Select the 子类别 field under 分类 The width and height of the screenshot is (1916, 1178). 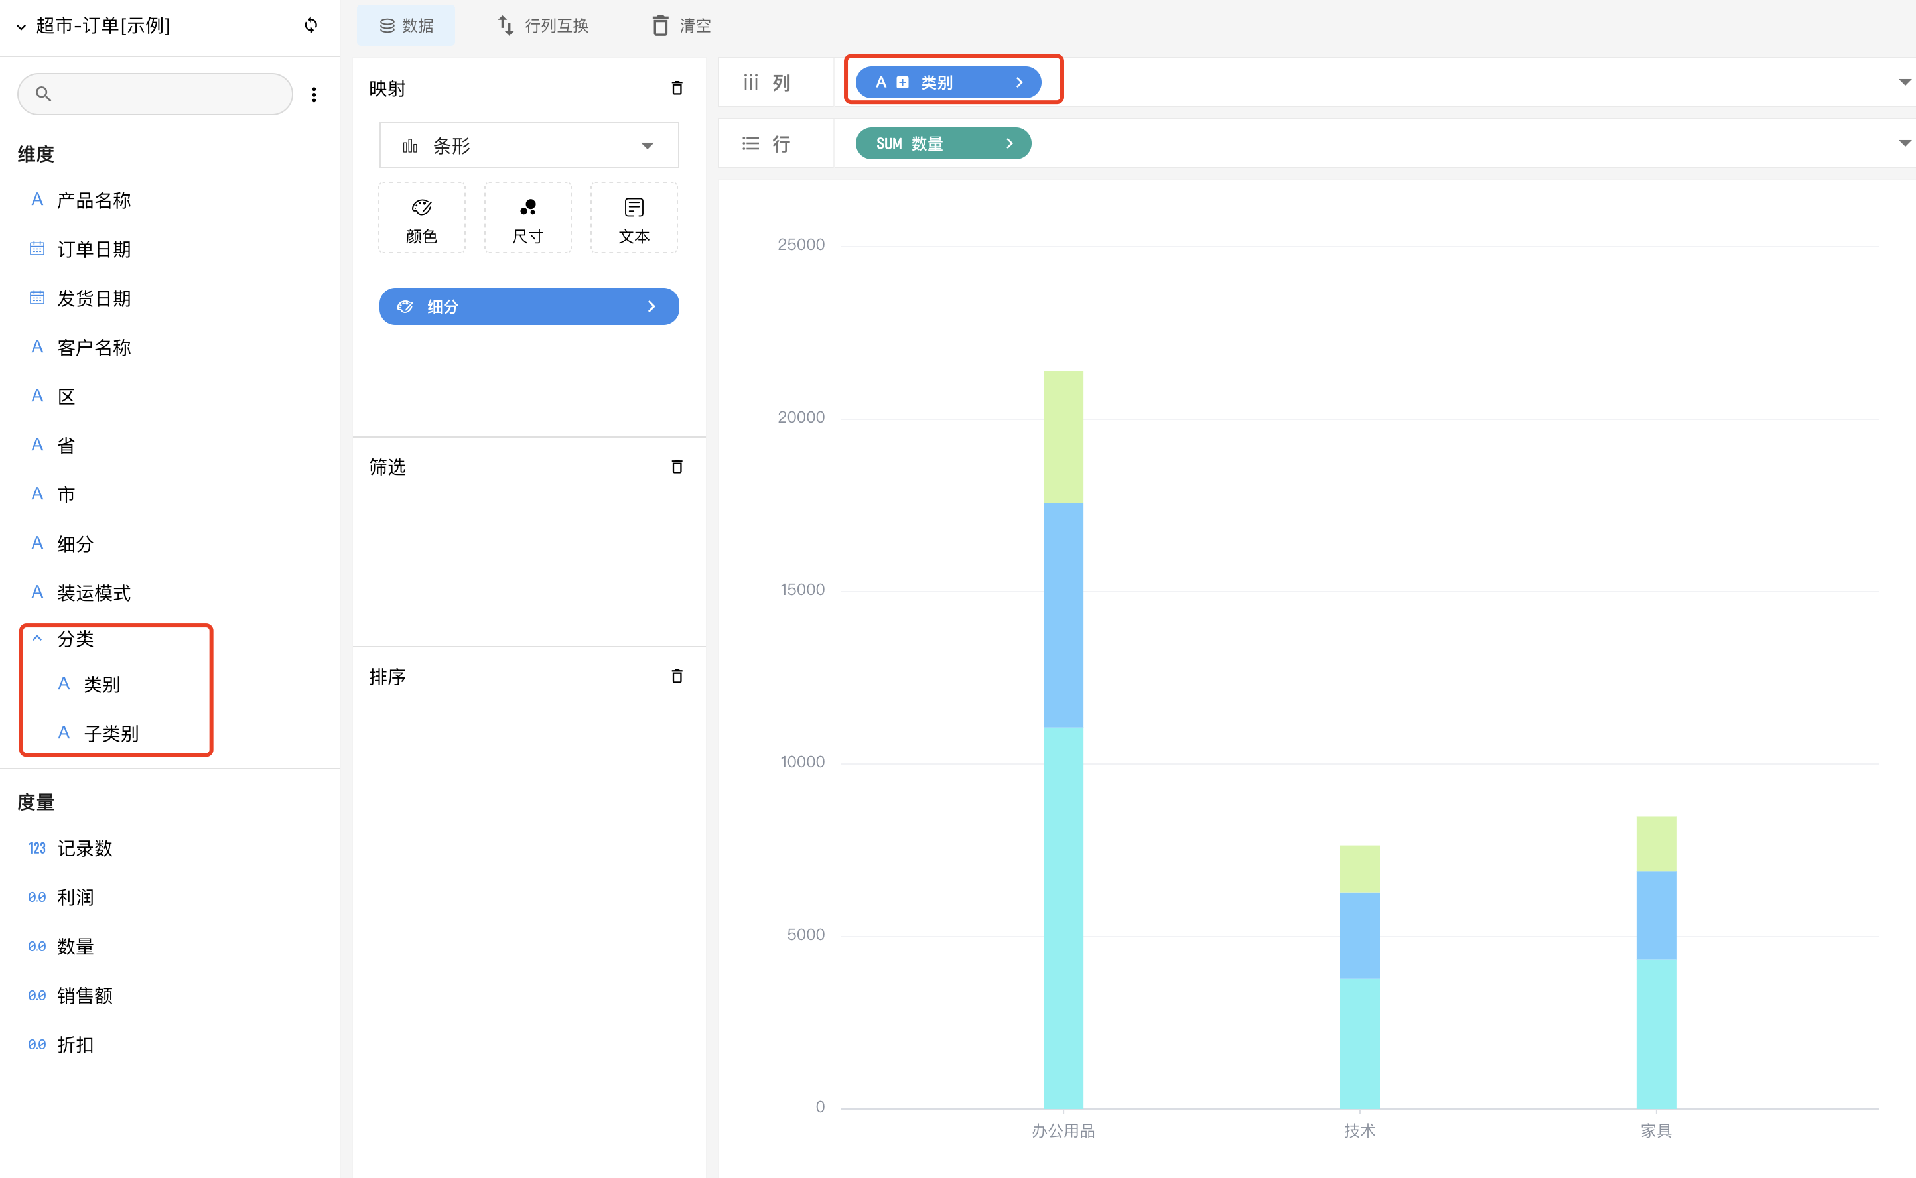point(111,733)
